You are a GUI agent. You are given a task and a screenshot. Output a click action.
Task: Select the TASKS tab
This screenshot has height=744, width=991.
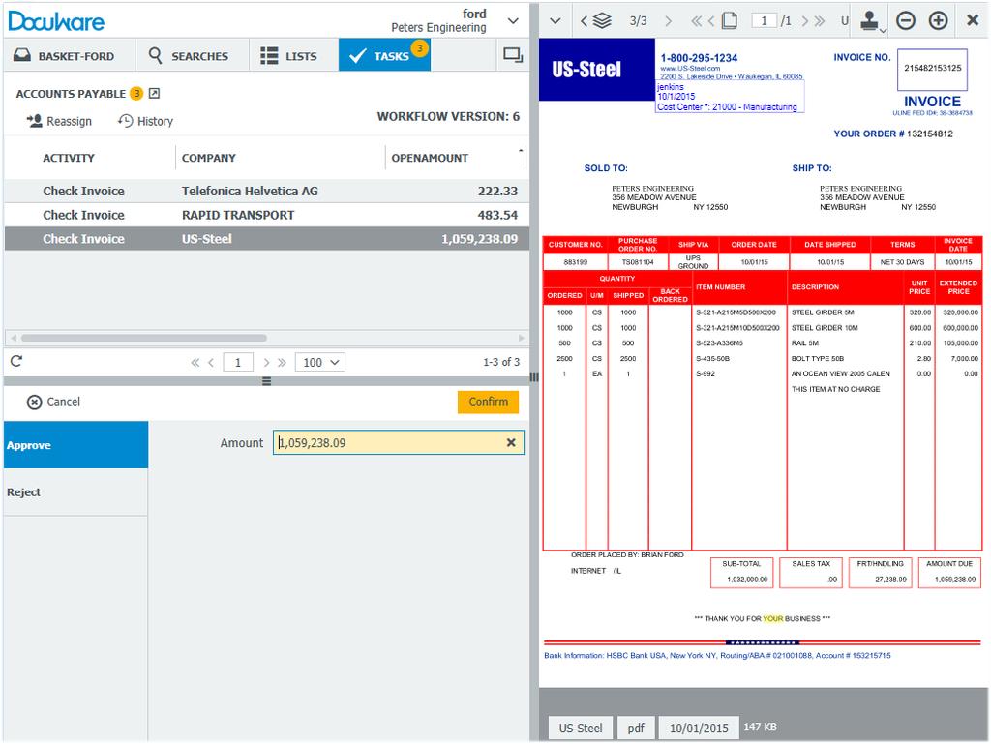pos(384,55)
